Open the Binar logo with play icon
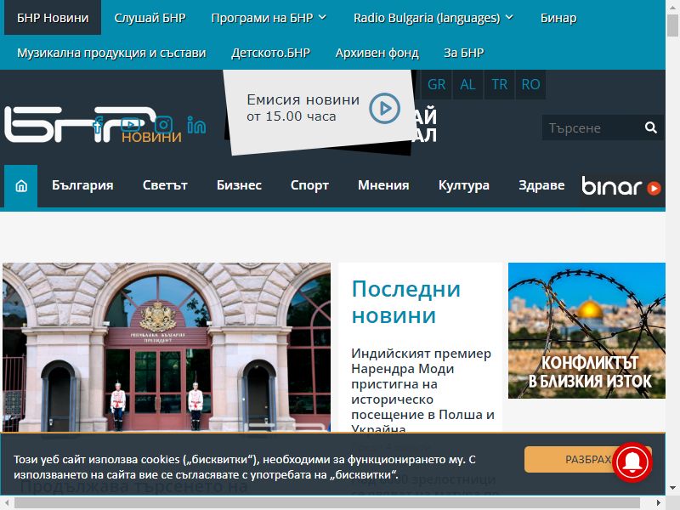 point(621,186)
